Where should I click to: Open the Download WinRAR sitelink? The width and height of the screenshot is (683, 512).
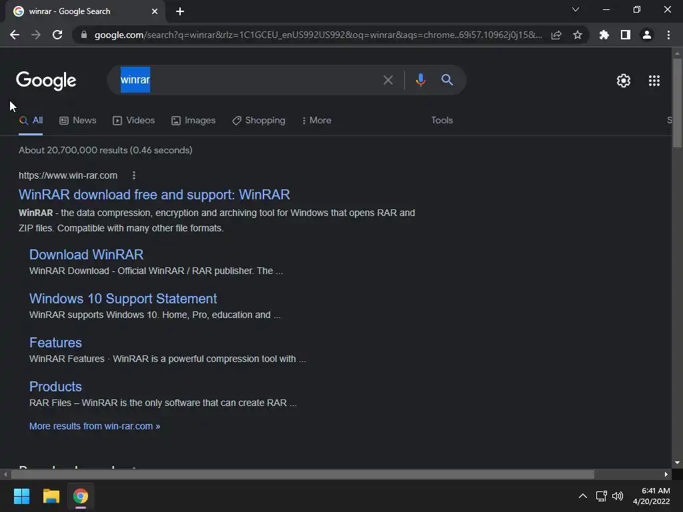click(x=86, y=255)
